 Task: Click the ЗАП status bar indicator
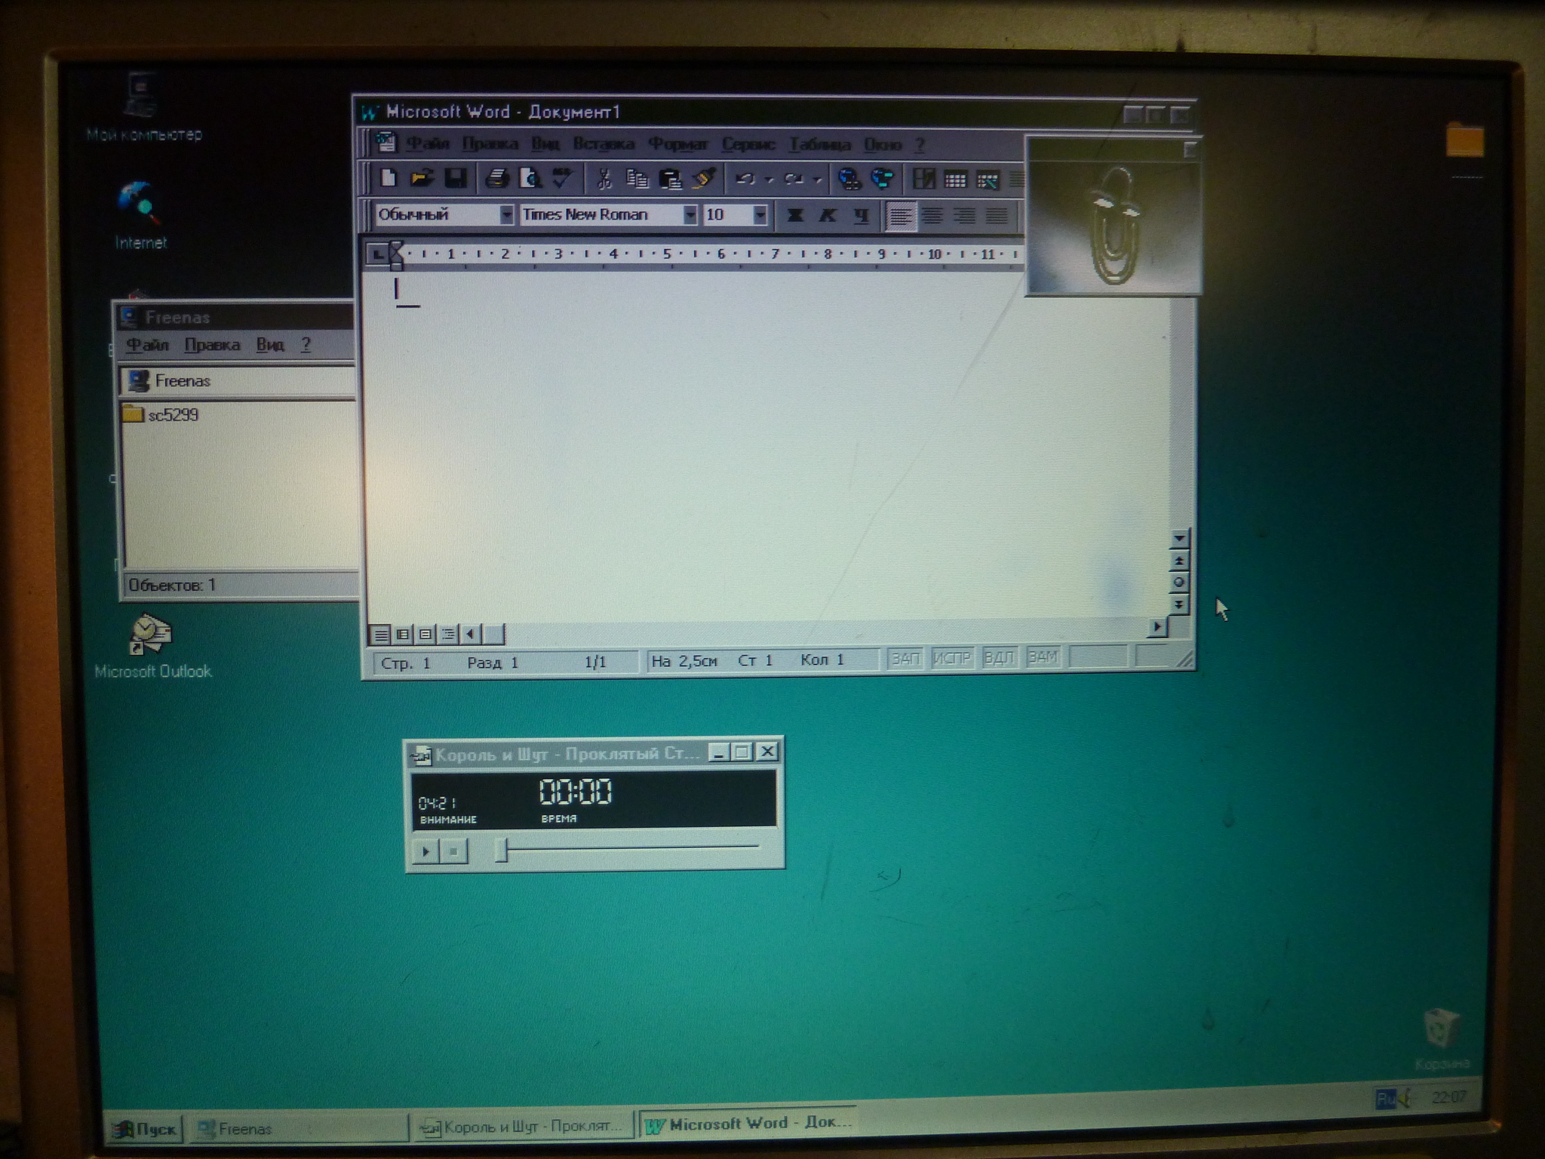905,658
